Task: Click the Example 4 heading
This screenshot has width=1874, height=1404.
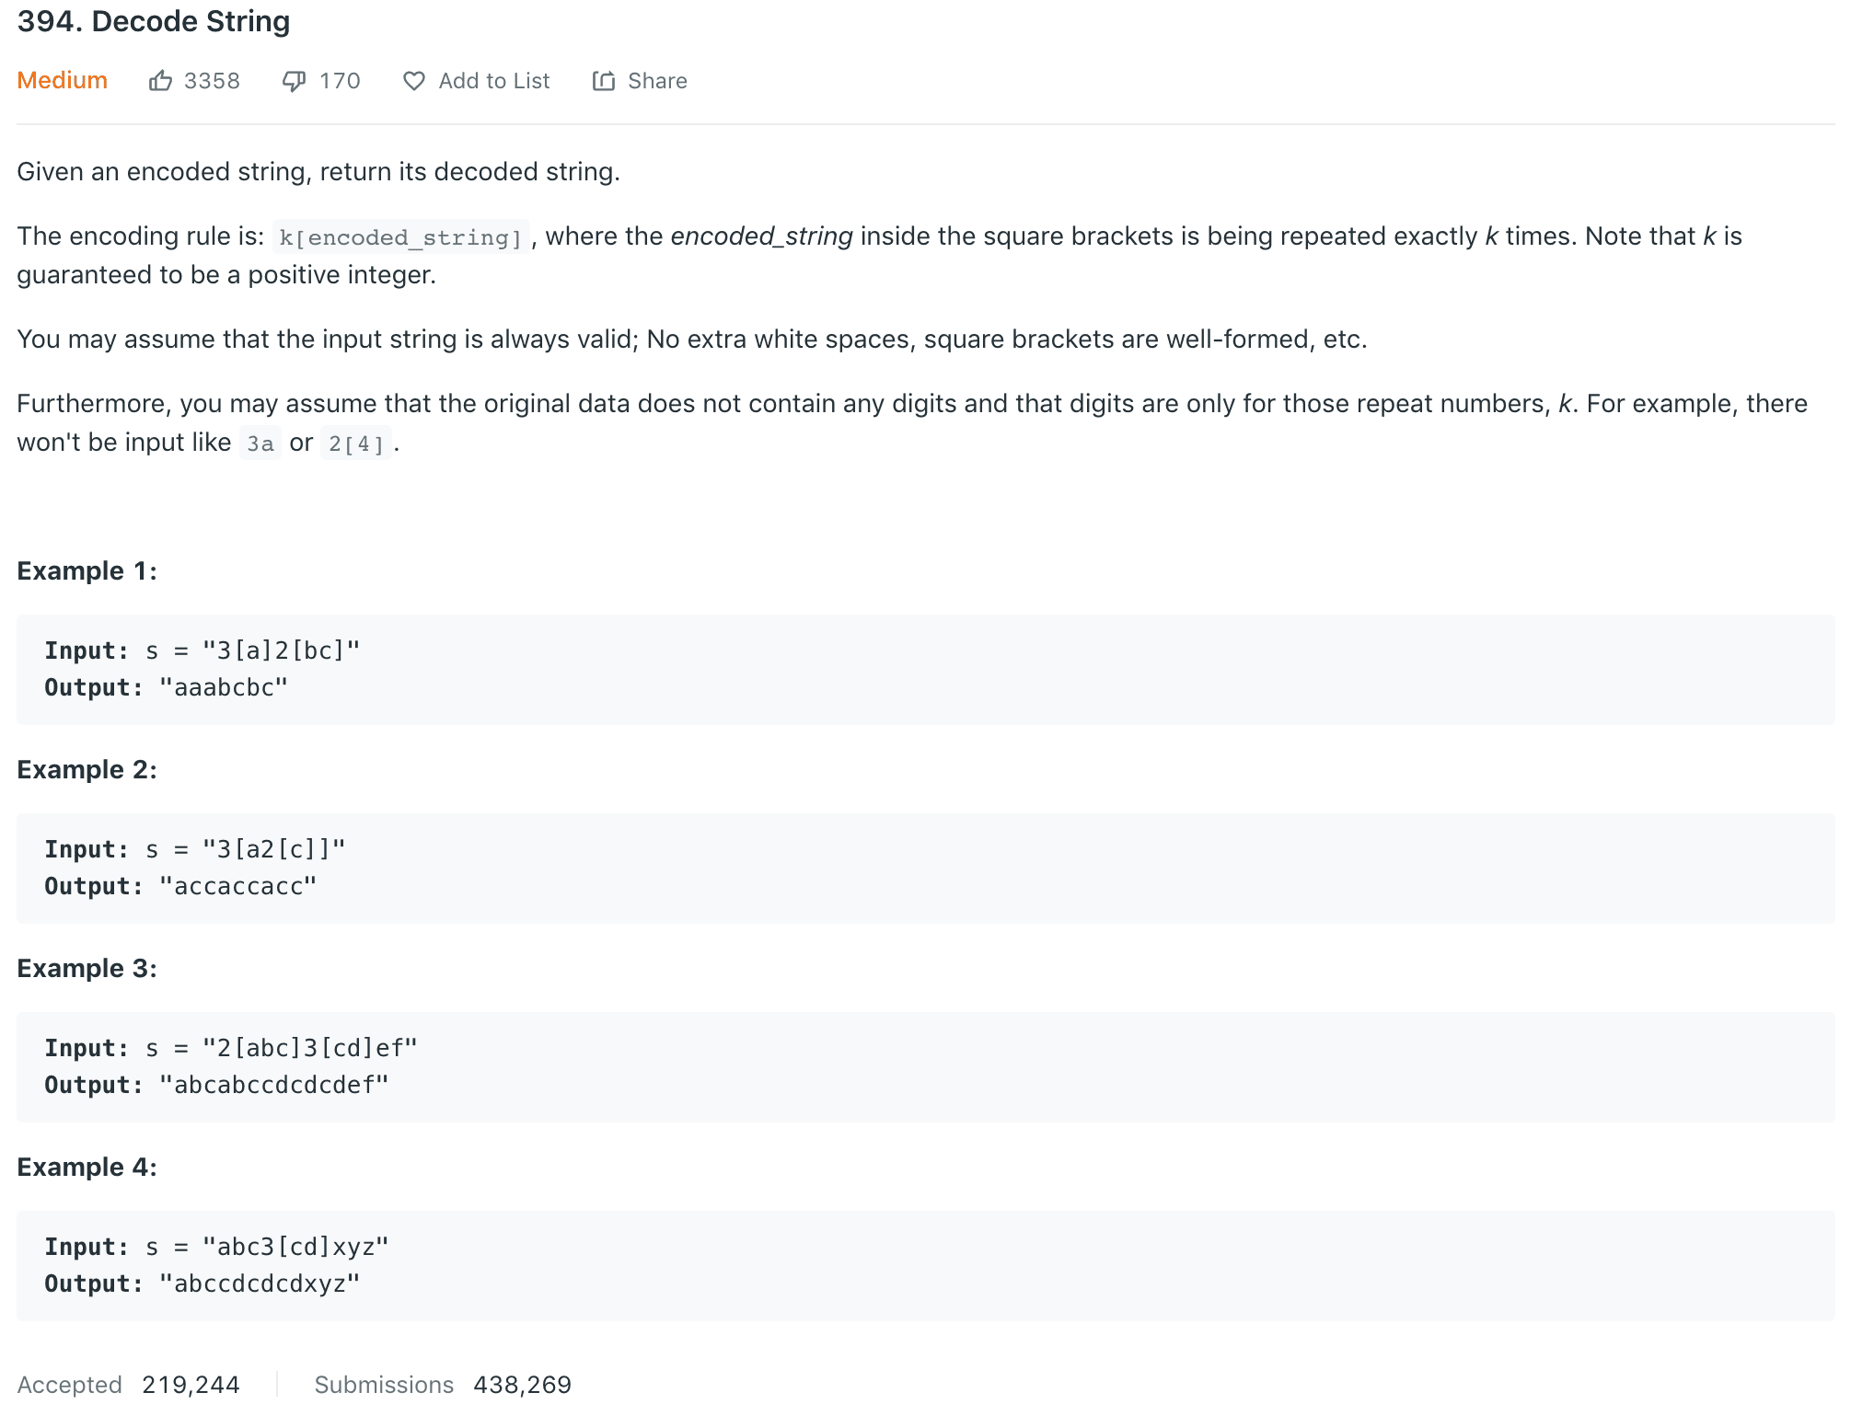Action: click(x=87, y=1167)
